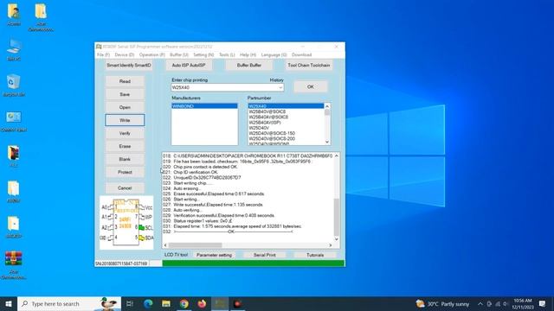Open Parameter setting
The width and height of the screenshot is (554, 311).
coord(214,255)
